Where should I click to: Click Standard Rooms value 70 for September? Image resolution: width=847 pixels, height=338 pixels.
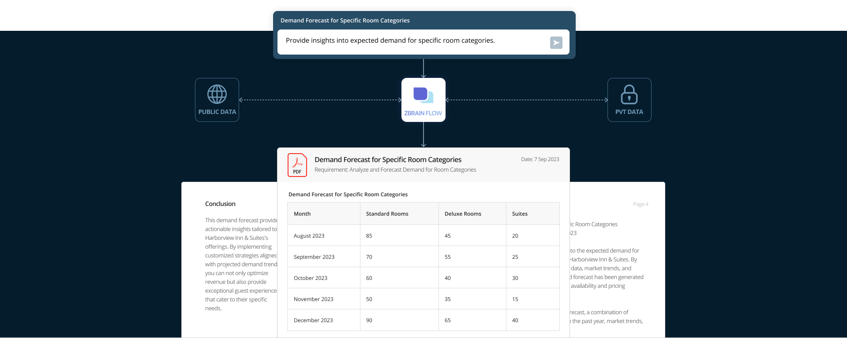(369, 257)
